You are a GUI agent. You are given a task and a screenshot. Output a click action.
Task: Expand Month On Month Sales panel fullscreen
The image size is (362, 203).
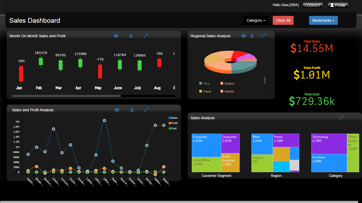coord(145,36)
